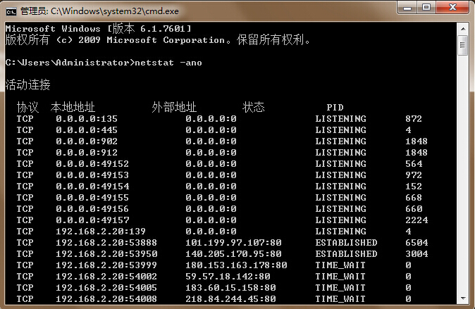Click the PID value 2224
475x309 pixels.
click(x=417, y=220)
